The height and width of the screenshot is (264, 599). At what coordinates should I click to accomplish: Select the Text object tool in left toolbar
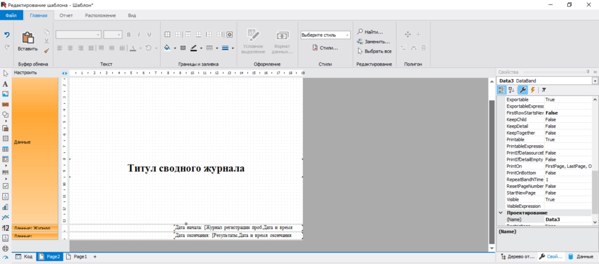5,84
